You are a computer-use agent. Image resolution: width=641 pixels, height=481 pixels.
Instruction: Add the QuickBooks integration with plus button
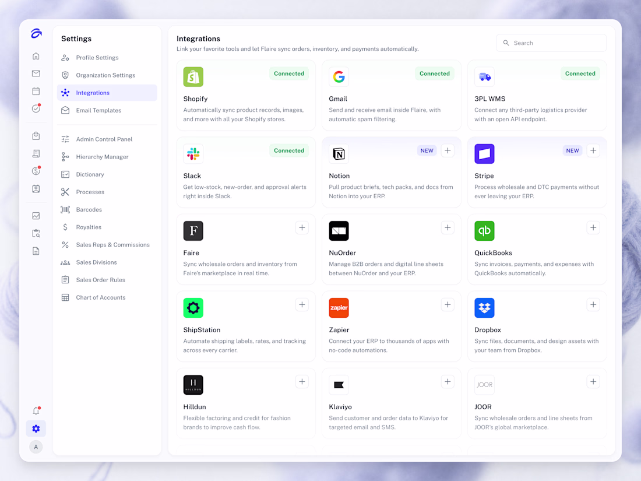click(593, 227)
